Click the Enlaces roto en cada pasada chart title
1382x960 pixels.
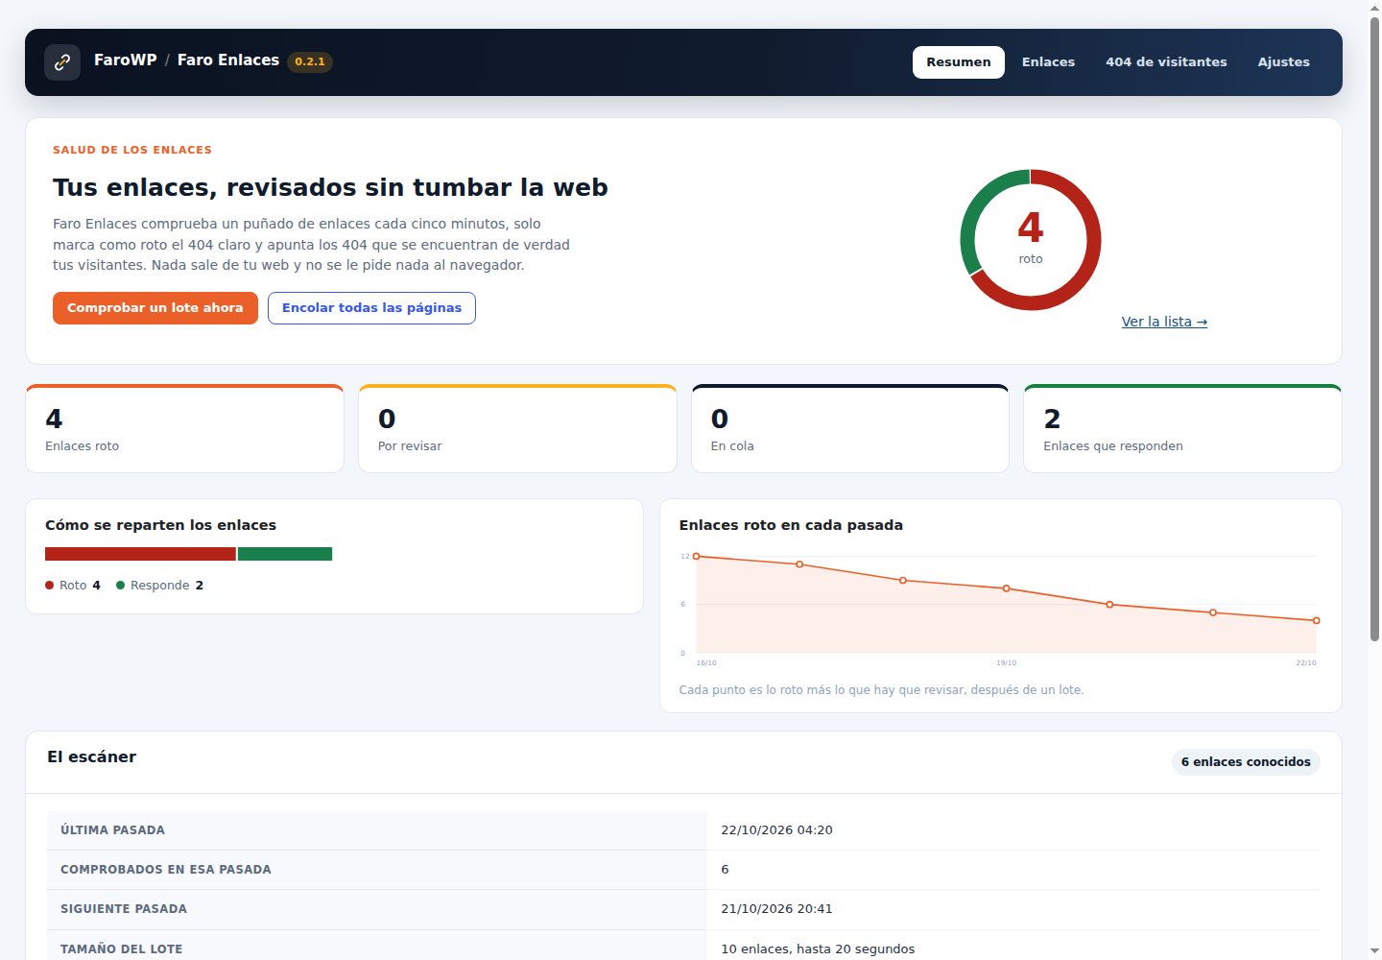[791, 525]
